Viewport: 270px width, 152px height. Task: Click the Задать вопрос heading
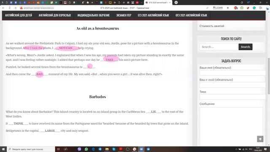pos(231,61)
